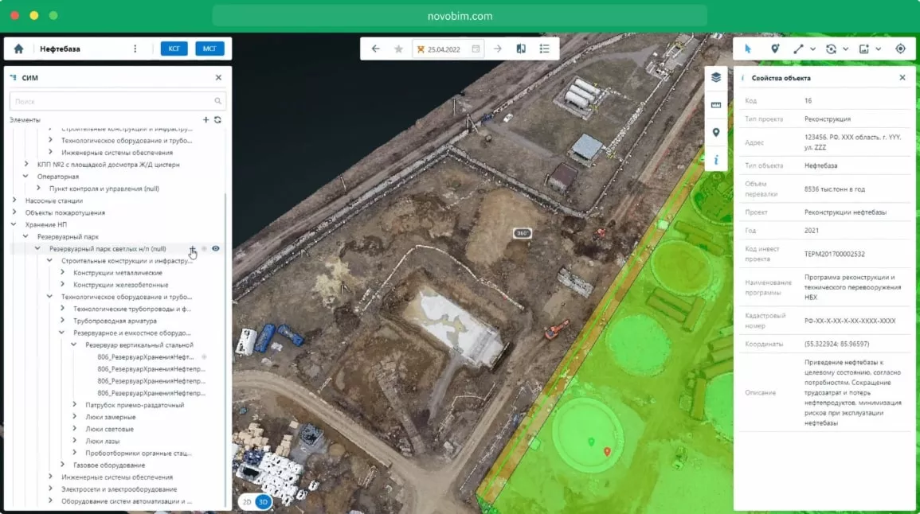Open the list view menu icon in the date toolbar
This screenshot has width=920, height=514.
click(545, 49)
